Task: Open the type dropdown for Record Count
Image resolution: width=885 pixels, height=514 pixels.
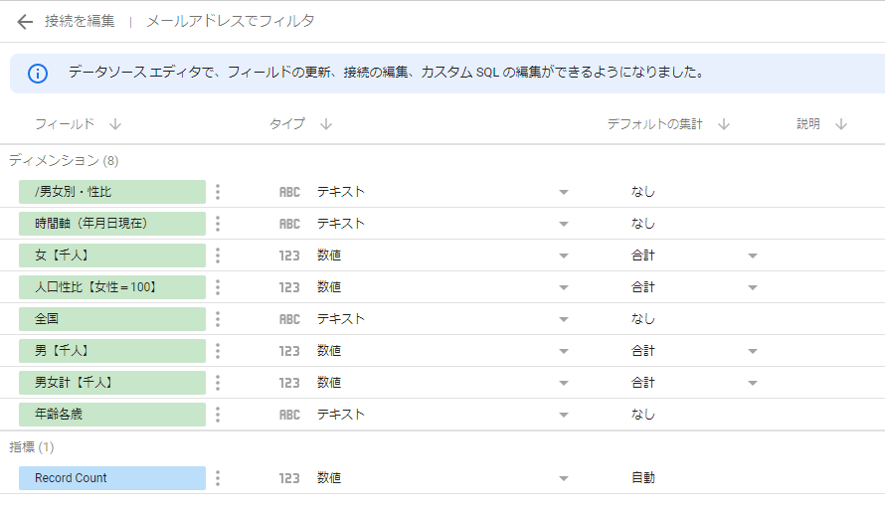Action: click(x=563, y=479)
